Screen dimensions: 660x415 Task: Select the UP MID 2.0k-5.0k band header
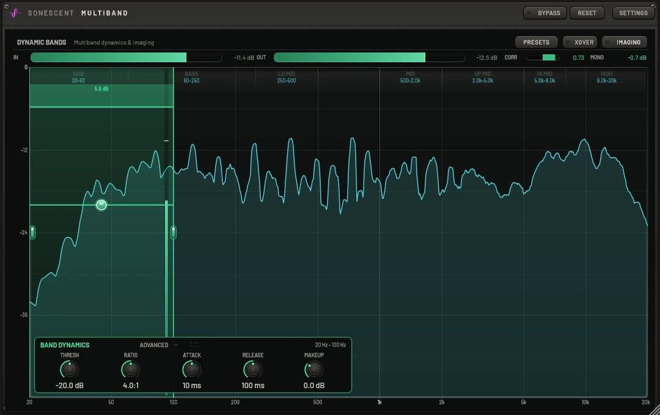[482, 77]
